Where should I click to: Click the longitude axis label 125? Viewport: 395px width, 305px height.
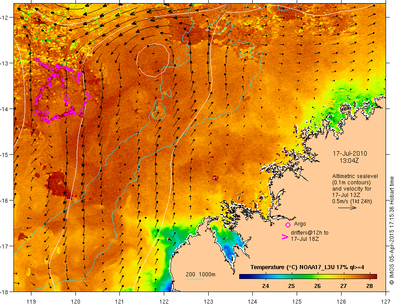click(297, 301)
